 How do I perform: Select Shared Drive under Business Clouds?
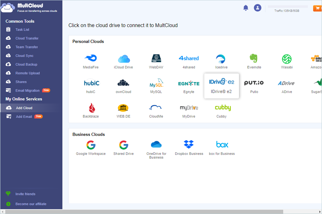click(x=123, y=148)
